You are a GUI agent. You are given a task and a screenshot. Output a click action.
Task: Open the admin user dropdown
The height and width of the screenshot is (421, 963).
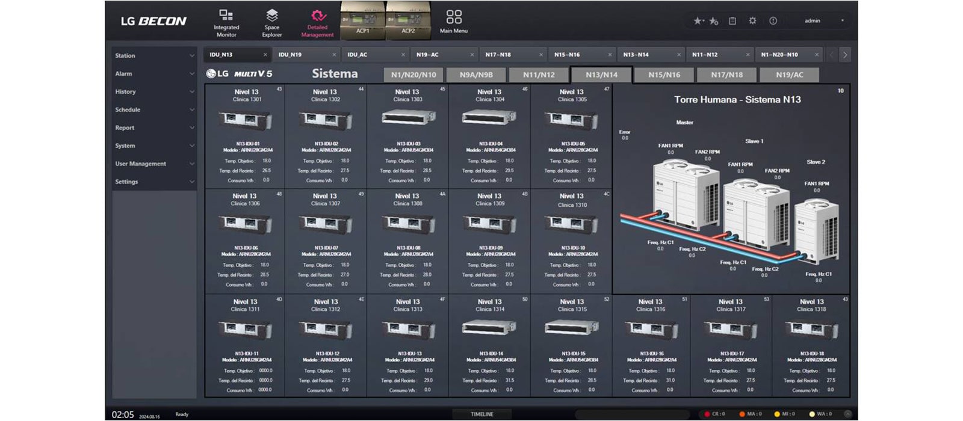[823, 21]
